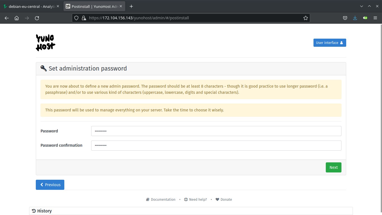Open the Firefox downloads panel

(355, 18)
